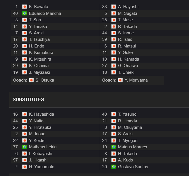The width and height of the screenshot is (189, 176).
Task: Click the Brazil flag beside Eduardo Mancha
Action: (25, 13)
